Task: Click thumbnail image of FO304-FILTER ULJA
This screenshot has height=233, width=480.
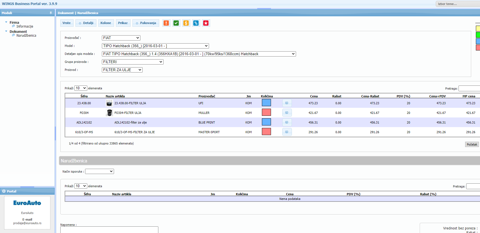Action: 109,113
